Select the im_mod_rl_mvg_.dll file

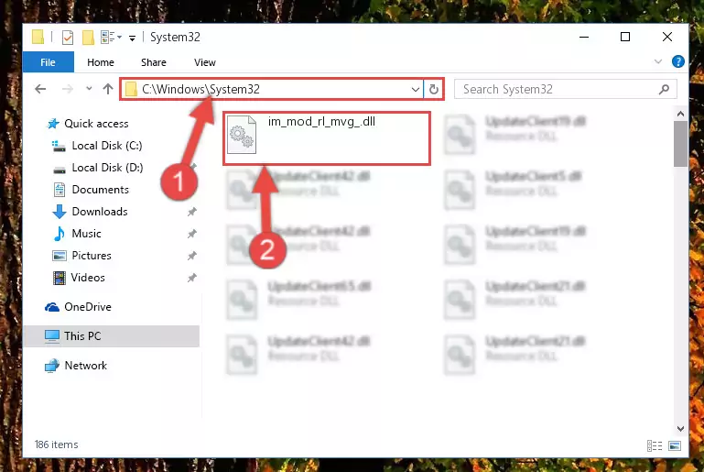point(327,138)
